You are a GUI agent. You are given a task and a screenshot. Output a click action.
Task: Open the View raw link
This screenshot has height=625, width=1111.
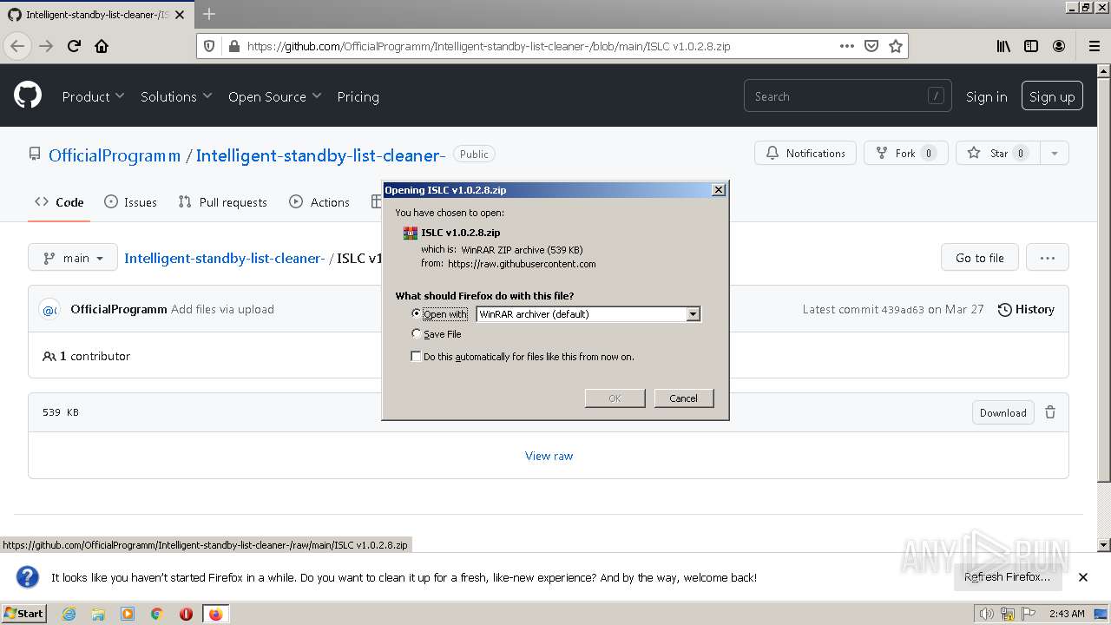(549, 455)
